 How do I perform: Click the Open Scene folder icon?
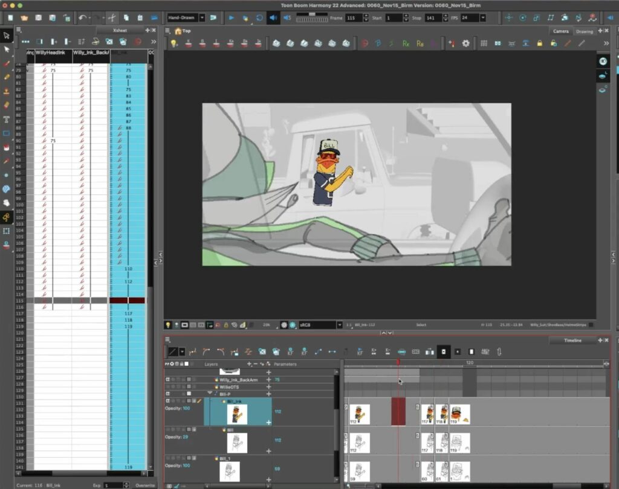pos(24,18)
